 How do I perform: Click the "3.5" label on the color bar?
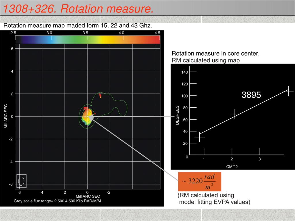pyautogui.click(x=85, y=33)
